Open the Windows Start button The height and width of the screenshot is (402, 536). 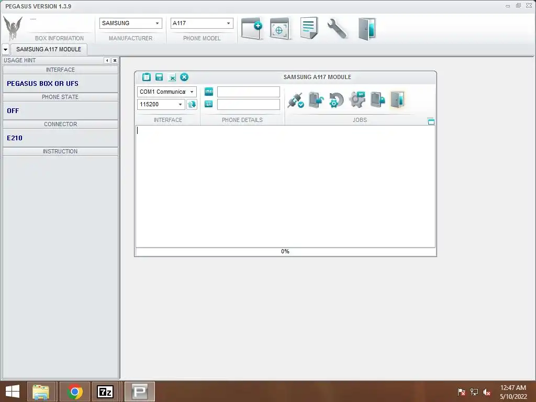(x=13, y=392)
